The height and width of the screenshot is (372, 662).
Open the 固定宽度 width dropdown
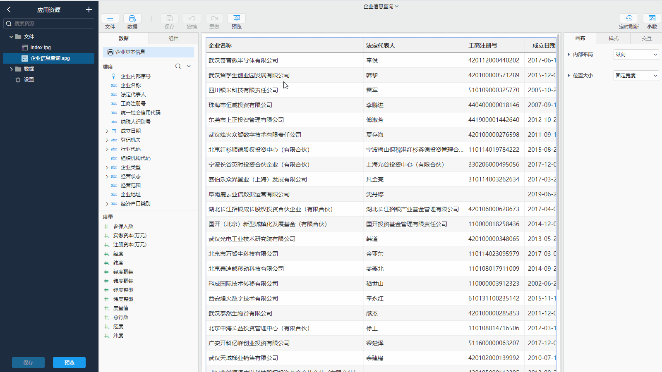coord(636,75)
